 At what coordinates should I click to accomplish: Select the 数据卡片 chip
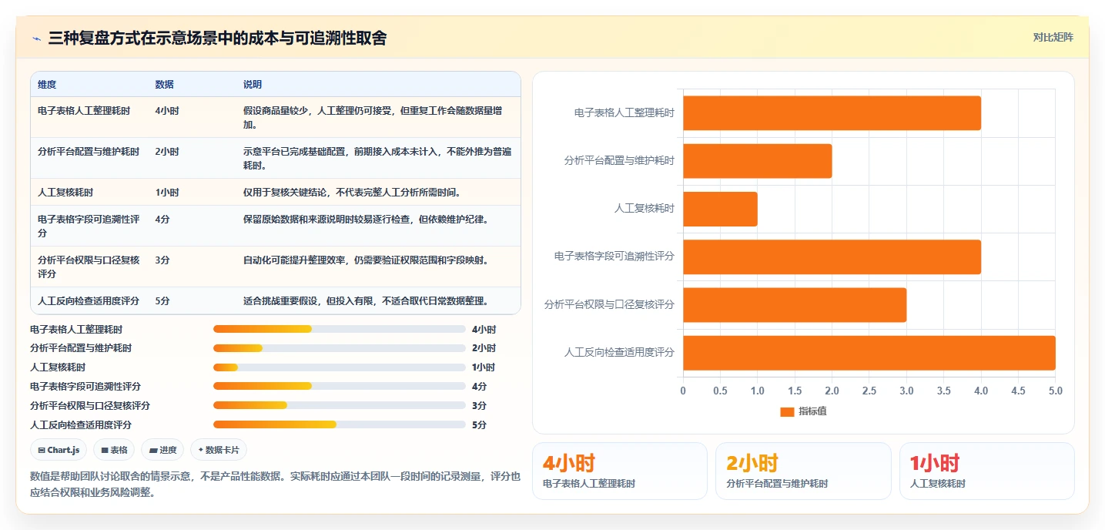(x=219, y=450)
